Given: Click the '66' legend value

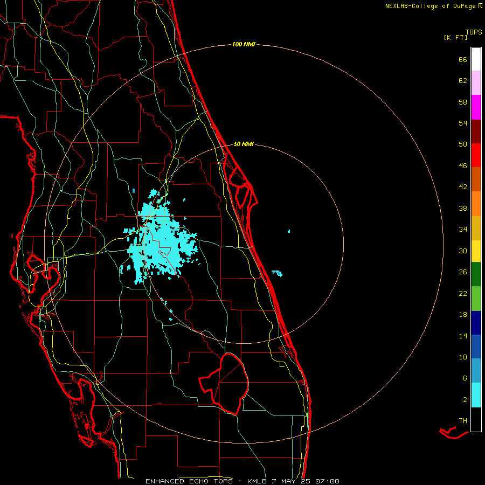Looking at the screenshot, I should 463,59.
